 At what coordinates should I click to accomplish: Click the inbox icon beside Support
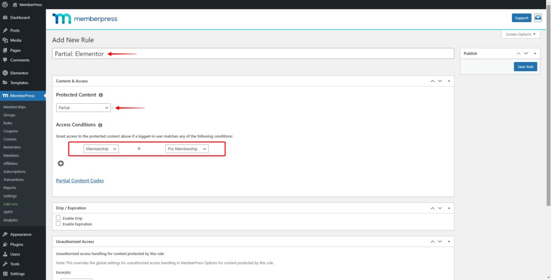coord(538,18)
